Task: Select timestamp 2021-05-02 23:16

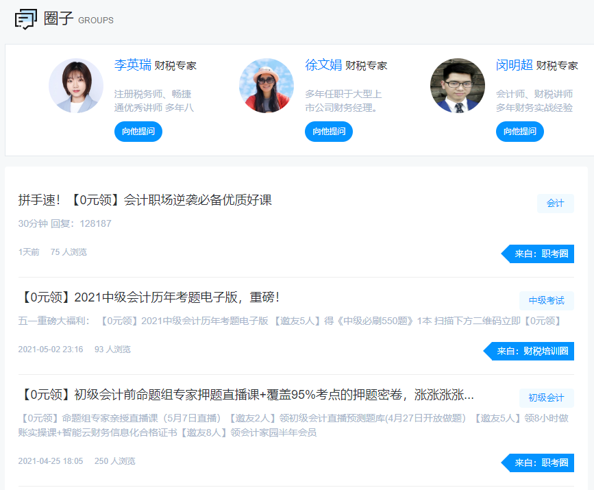Action: tap(51, 350)
